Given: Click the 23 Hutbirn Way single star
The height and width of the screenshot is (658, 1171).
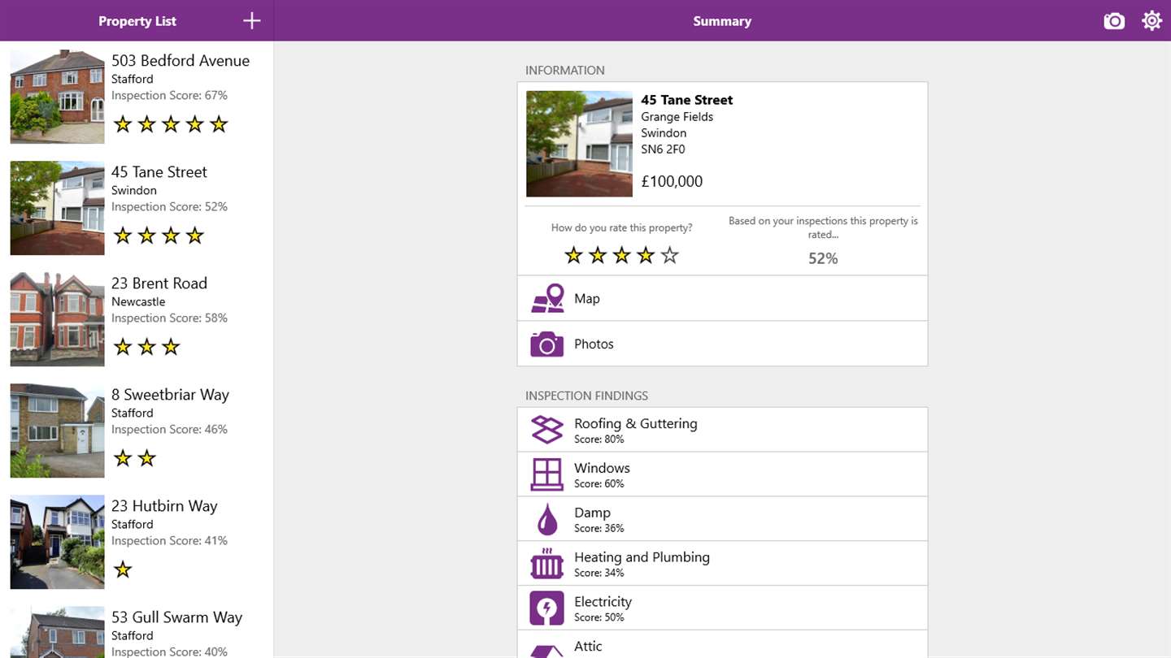Looking at the screenshot, I should (x=123, y=569).
